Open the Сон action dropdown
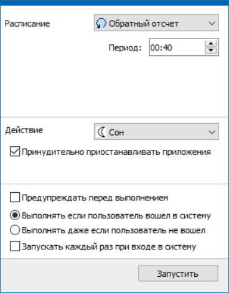 click(156, 132)
